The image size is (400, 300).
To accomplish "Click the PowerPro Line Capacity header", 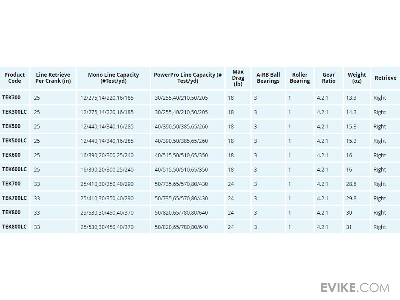I will point(188,78).
